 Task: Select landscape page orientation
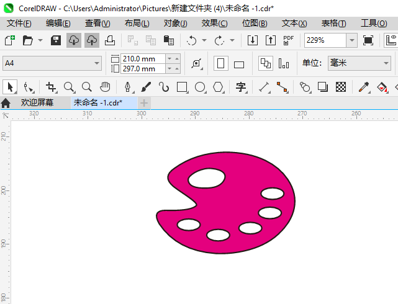pos(239,65)
